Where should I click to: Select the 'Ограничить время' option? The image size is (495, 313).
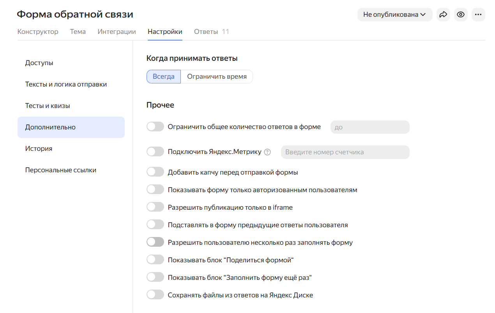217,76
